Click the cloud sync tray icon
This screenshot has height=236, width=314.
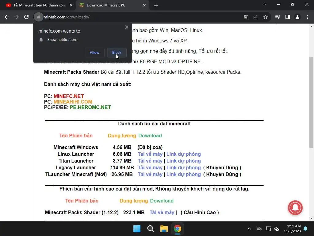pos(259,229)
